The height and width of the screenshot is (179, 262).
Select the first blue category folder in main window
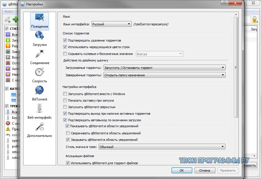[x=14, y=94]
